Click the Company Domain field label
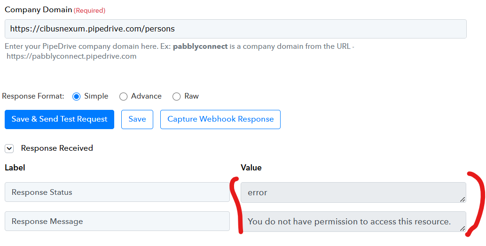Screen dimensions: 486x246 coord(39,9)
